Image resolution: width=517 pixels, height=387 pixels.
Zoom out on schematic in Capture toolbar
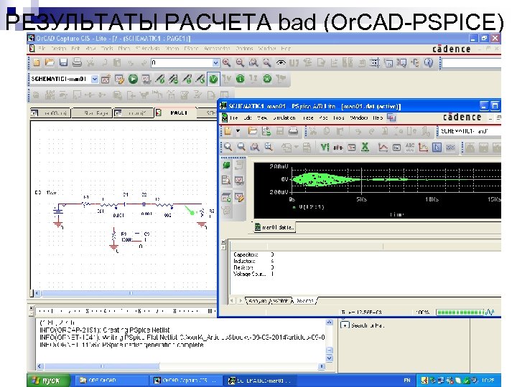coord(240,62)
